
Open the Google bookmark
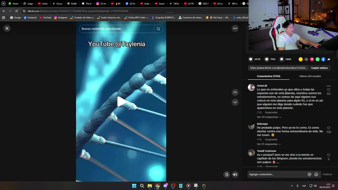pyautogui.click(x=16, y=18)
